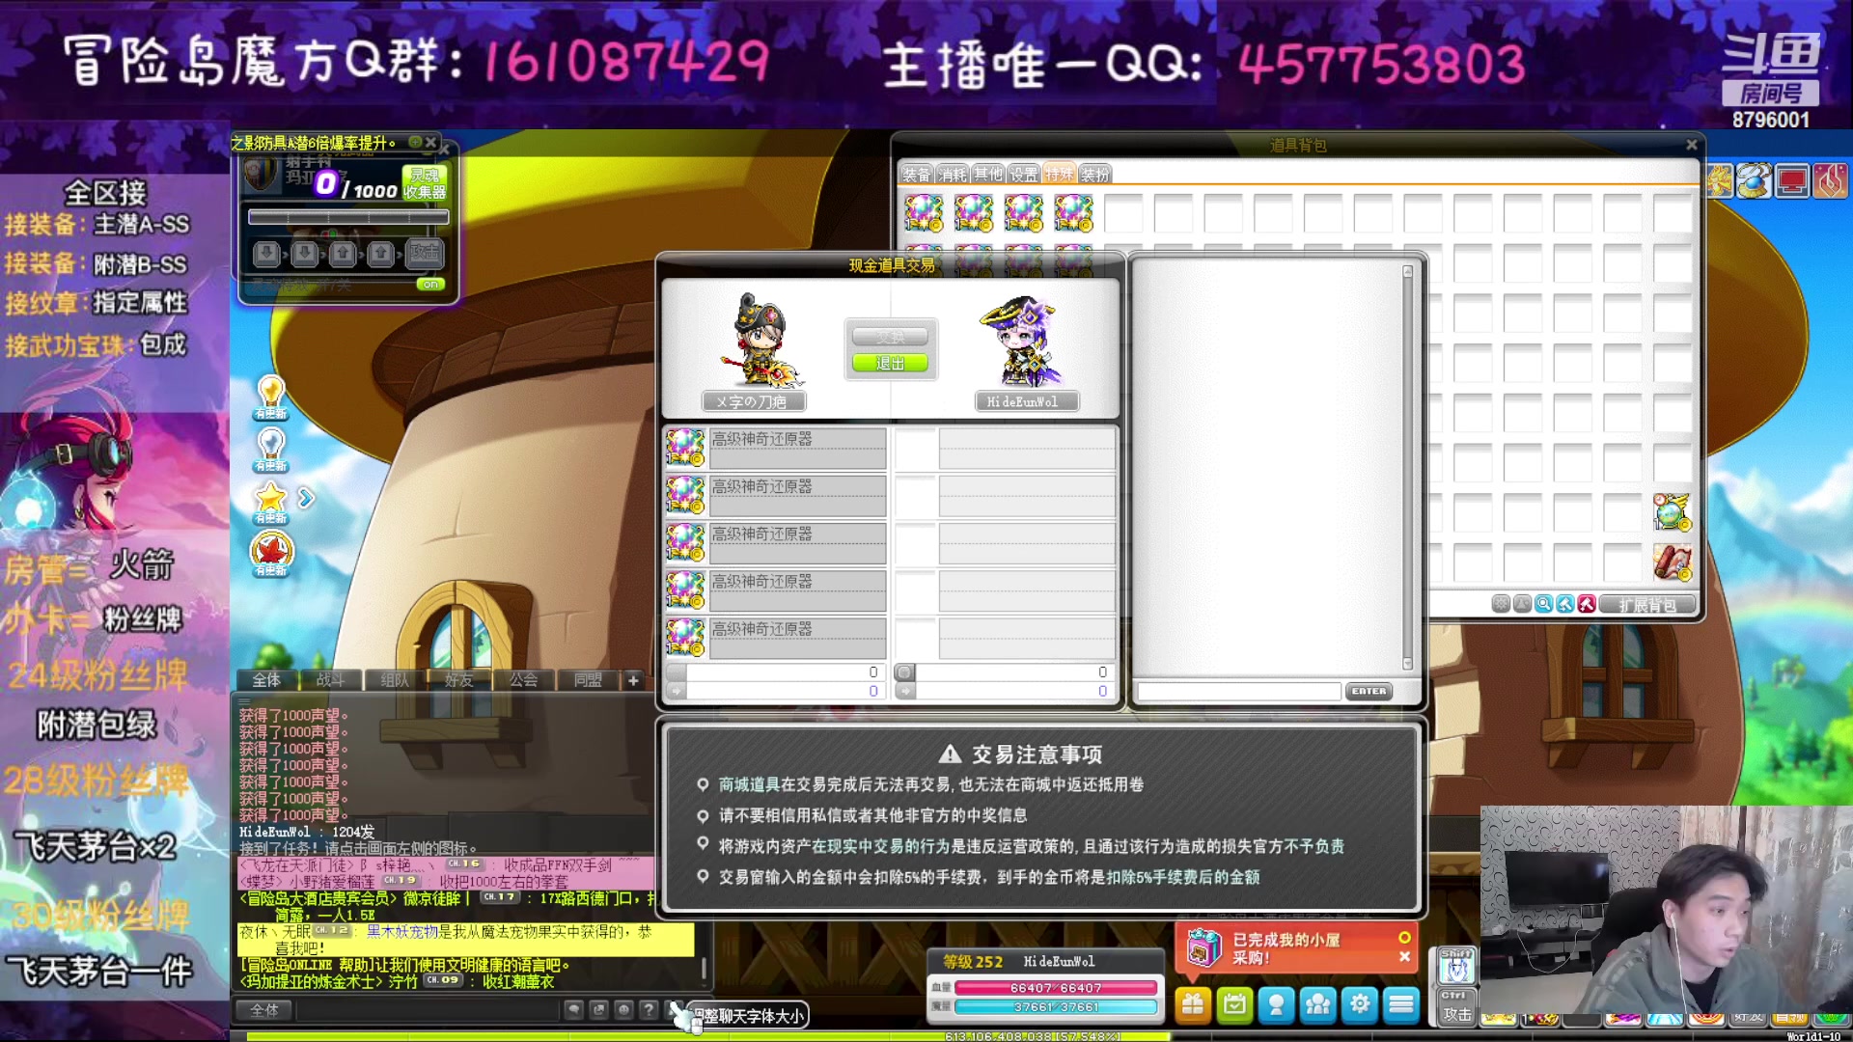
Task: Click the Ctrl 攻击 quickslot
Action: click(1456, 1007)
